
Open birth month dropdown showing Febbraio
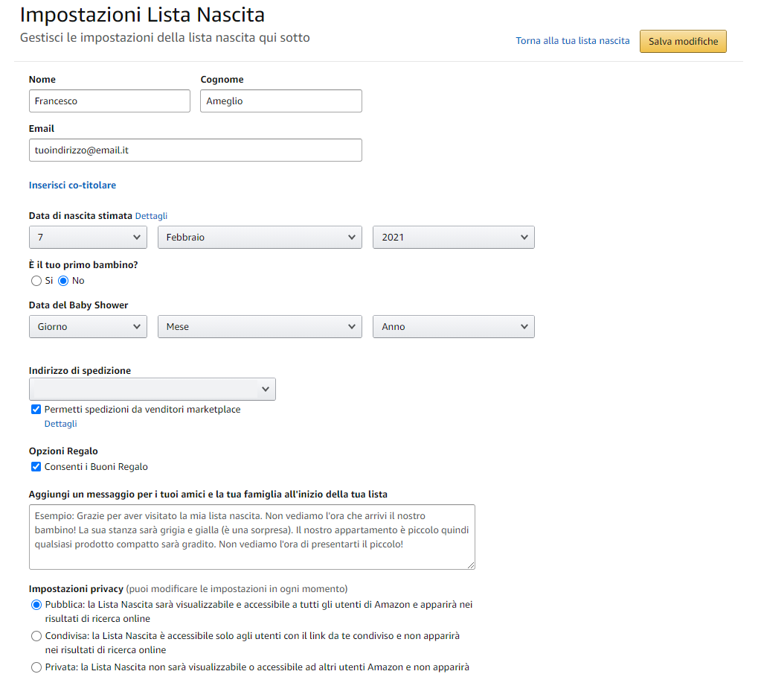[x=260, y=237]
